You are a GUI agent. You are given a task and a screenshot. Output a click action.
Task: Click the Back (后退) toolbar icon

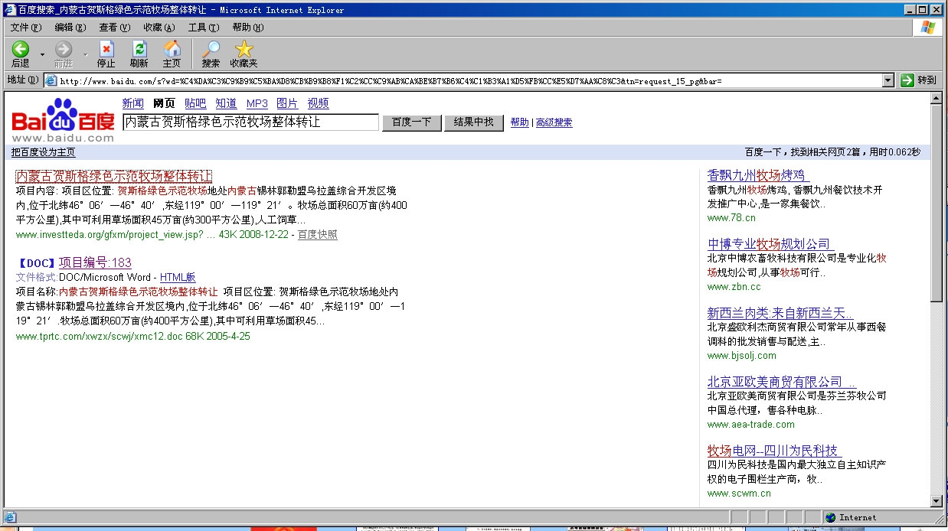coord(20,49)
